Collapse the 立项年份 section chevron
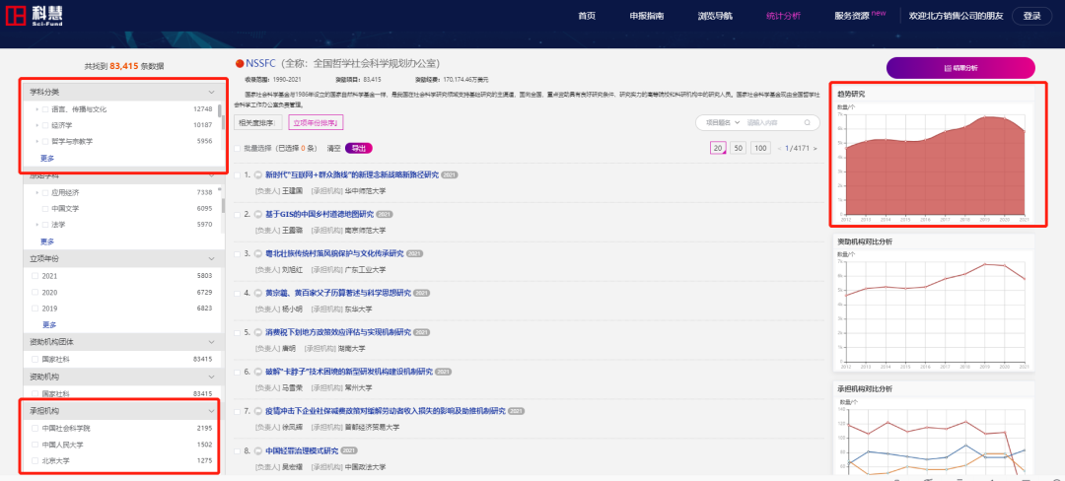 tap(211, 259)
